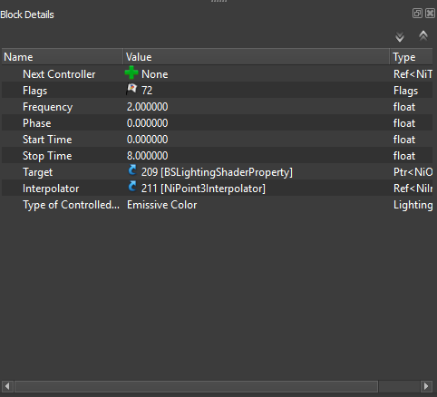This screenshot has height=397, width=437.
Task: Select the Type of Controlled... row name
Action: (71, 205)
